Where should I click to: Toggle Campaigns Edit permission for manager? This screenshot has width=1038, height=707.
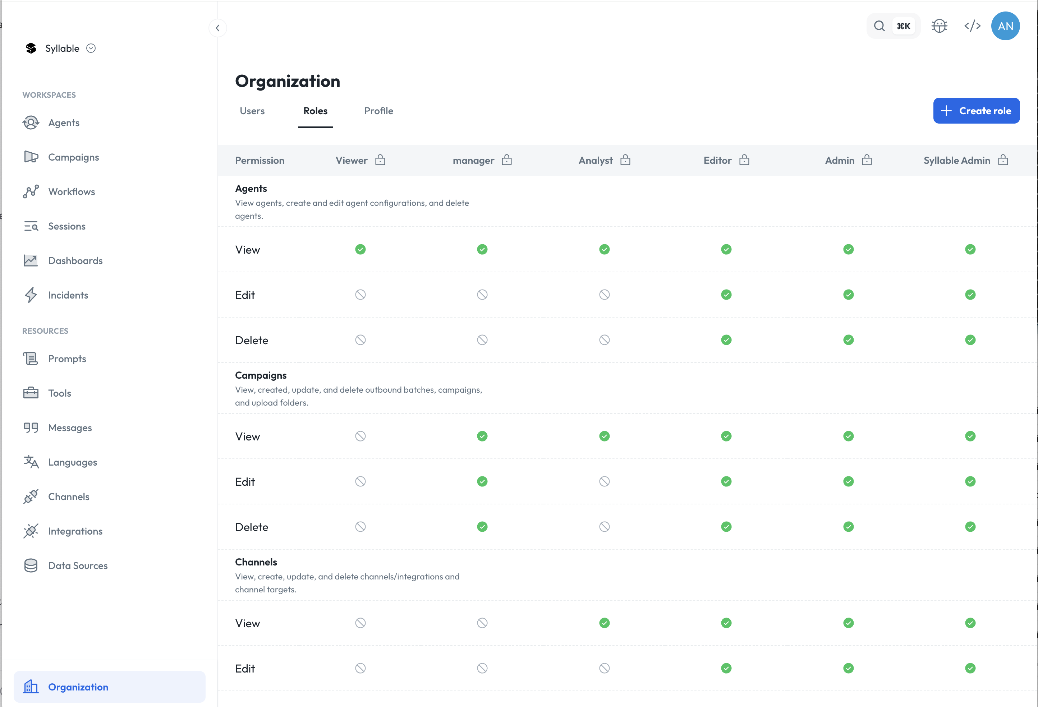pos(482,482)
